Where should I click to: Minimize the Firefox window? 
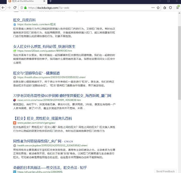(160, 1)
